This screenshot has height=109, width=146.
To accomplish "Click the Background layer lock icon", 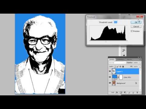I will [136, 83].
